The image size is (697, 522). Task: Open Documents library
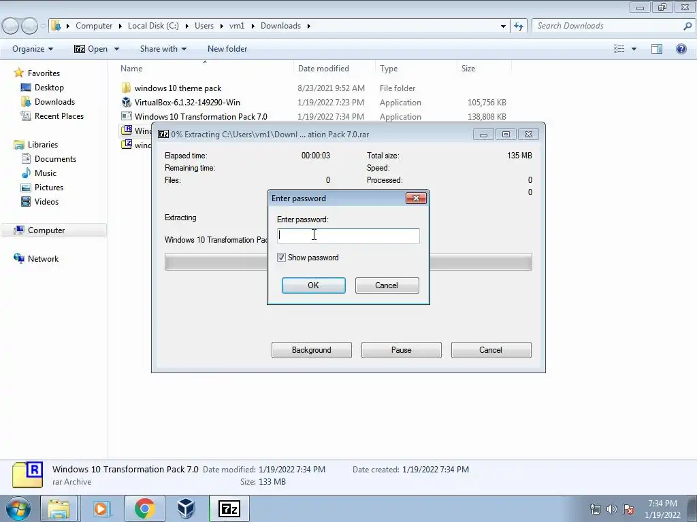(x=55, y=159)
